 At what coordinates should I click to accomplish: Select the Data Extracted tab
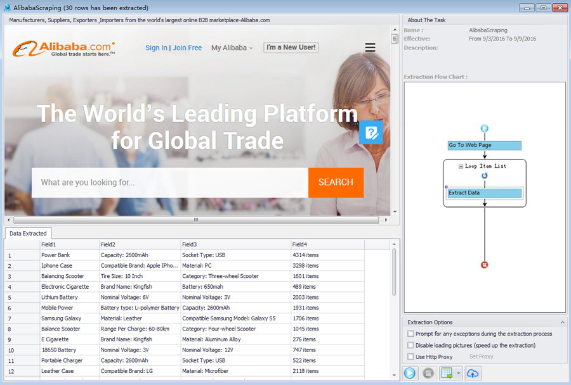(x=28, y=234)
